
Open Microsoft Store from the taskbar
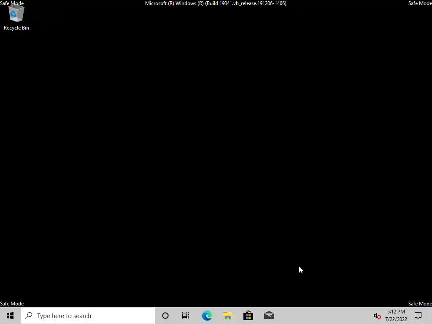(248, 316)
